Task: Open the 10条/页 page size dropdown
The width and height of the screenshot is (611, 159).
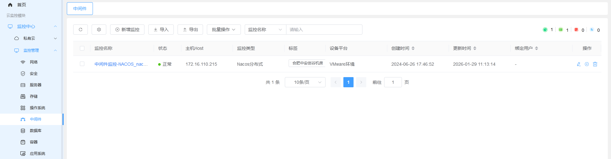Action: [x=305, y=82]
